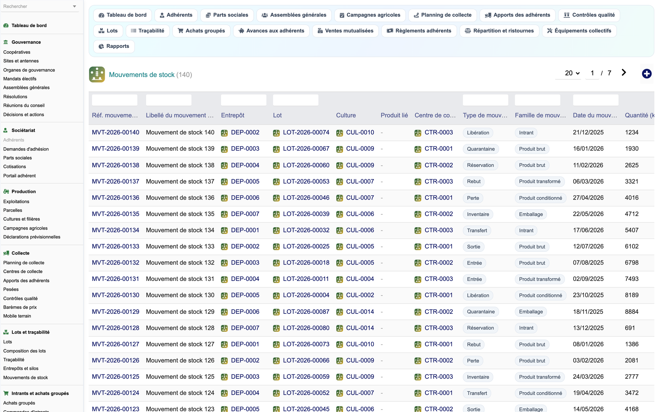Open the Rechercher search dropdown arrow
The width and height of the screenshot is (666, 412).
[x=74, y=7]
